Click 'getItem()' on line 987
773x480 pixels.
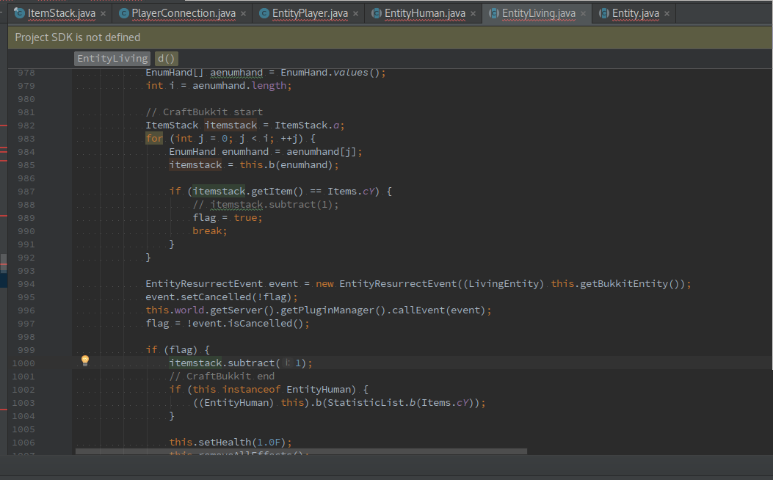point(277,192)
